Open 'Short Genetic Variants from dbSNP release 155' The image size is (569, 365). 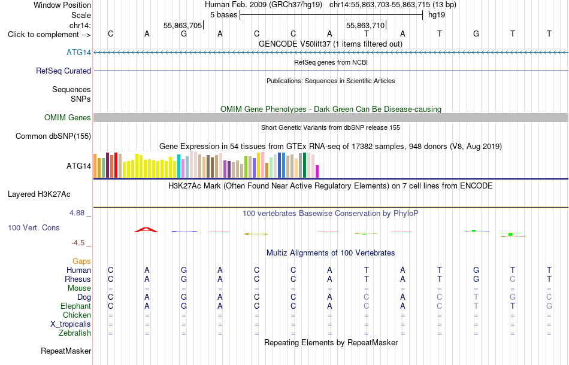[331, 127]
